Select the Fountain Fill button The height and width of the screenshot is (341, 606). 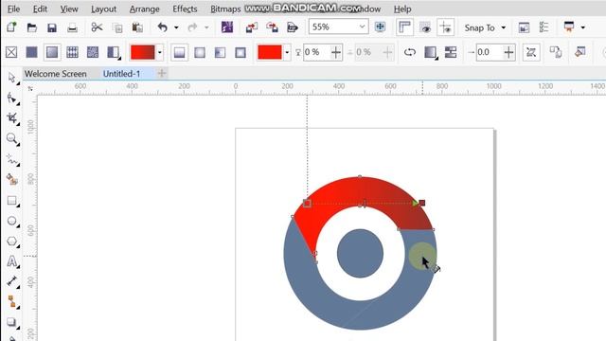tap(52, 52)
